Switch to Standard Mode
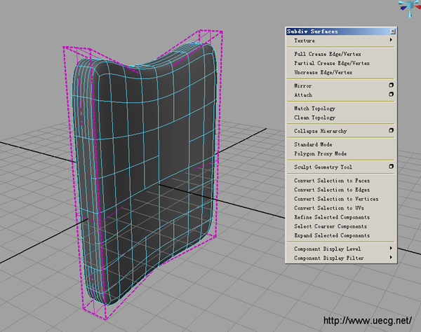Screen dimensions: 421x332 click(x=313, y=144)
